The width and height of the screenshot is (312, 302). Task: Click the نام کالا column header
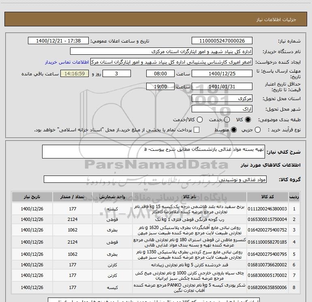pyautogui.click(x=190, y=197)
